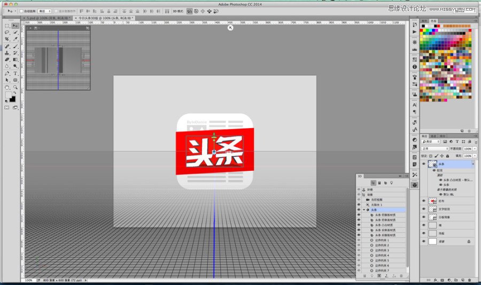The width and height of the screenshot is (481, 285).
Task: Select the Horizontal Type tool
Action: coord(15,74)
